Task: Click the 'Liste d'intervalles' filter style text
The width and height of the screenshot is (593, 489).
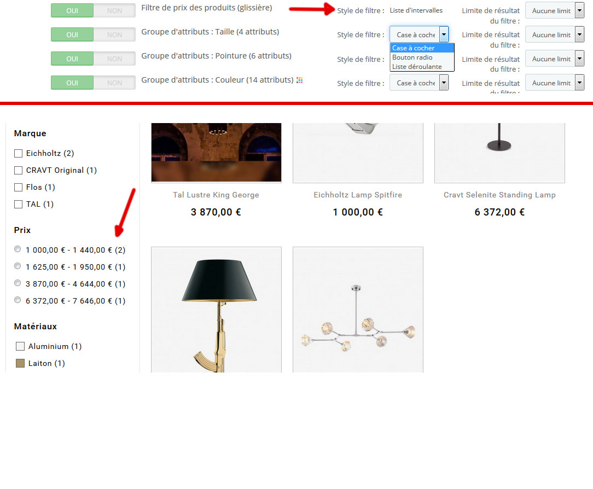Action: point(416,10)
